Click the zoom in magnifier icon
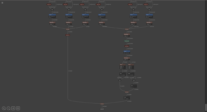The image size is (207, 112). pos(4,108)
